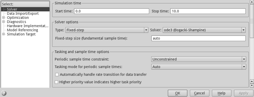Toggle higher priority value checkbox
The width and height of the screenshot is (254, 97).
[x=56, y=82]
